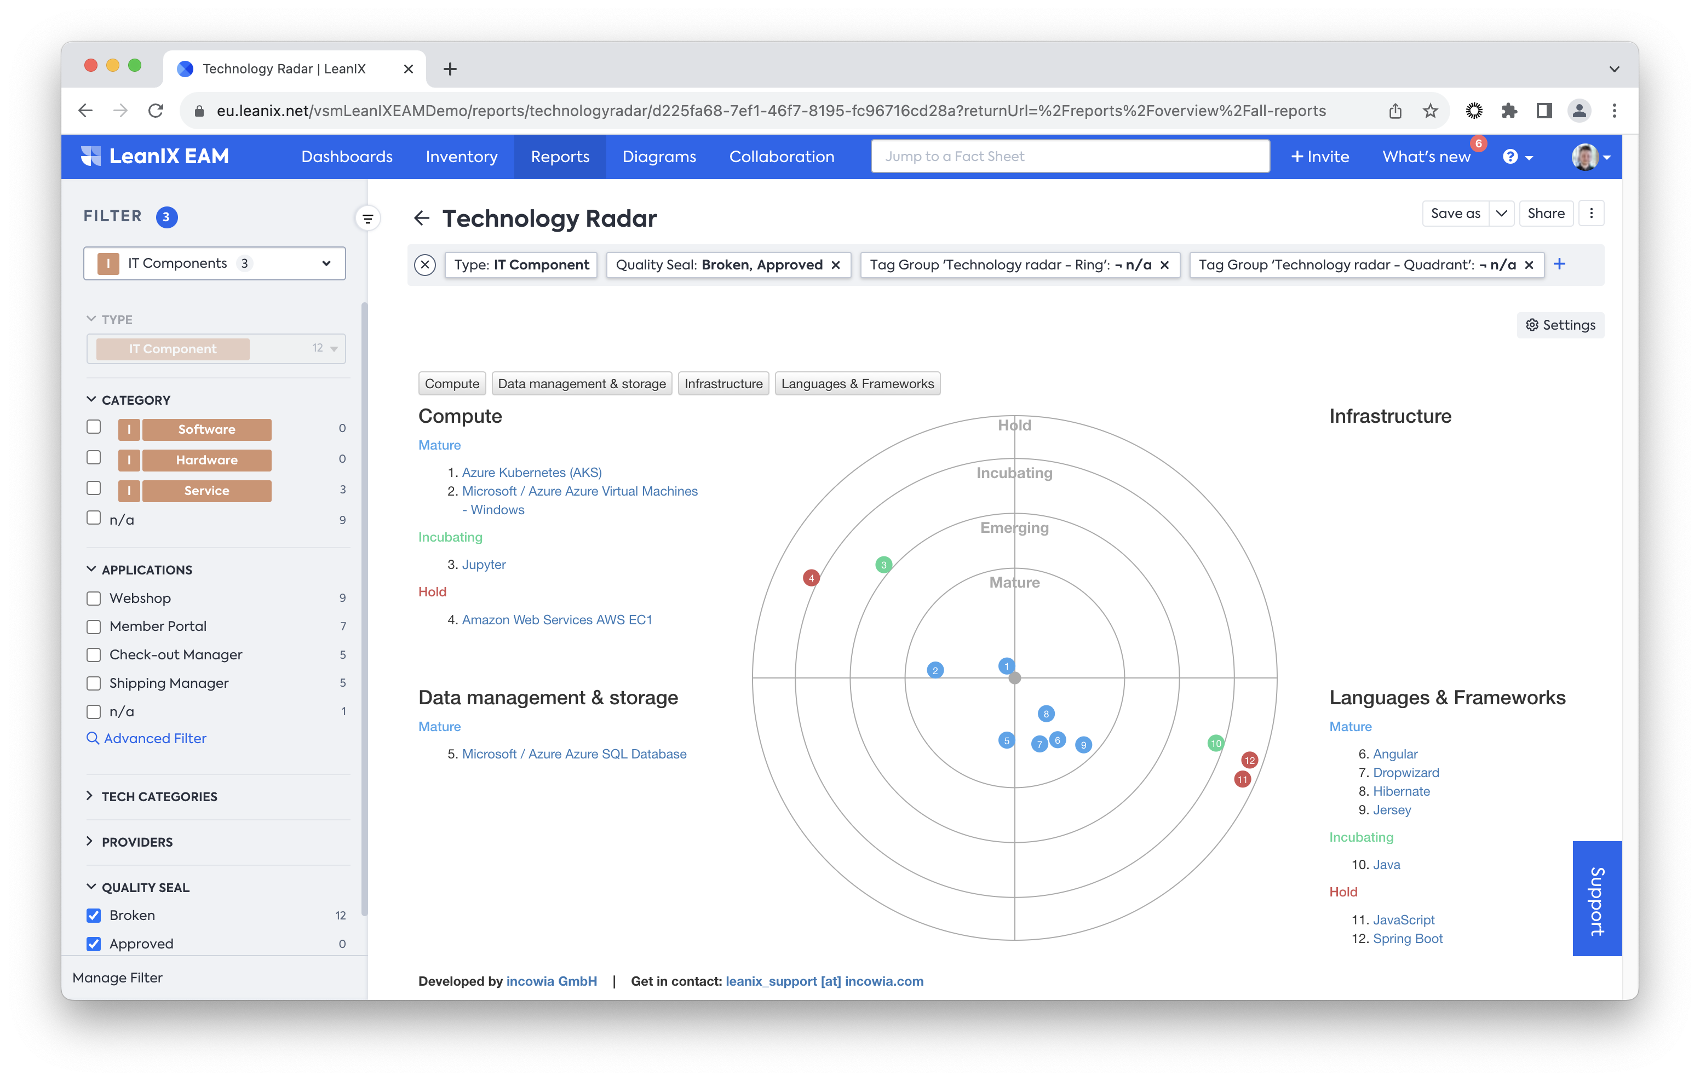
Task: Open the IT Components dropdown
Action: point(215,263)
